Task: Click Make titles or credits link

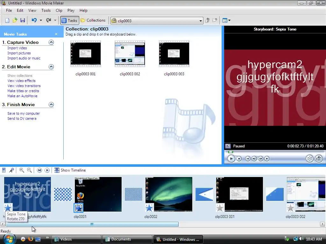Action: tap(23, 91)
